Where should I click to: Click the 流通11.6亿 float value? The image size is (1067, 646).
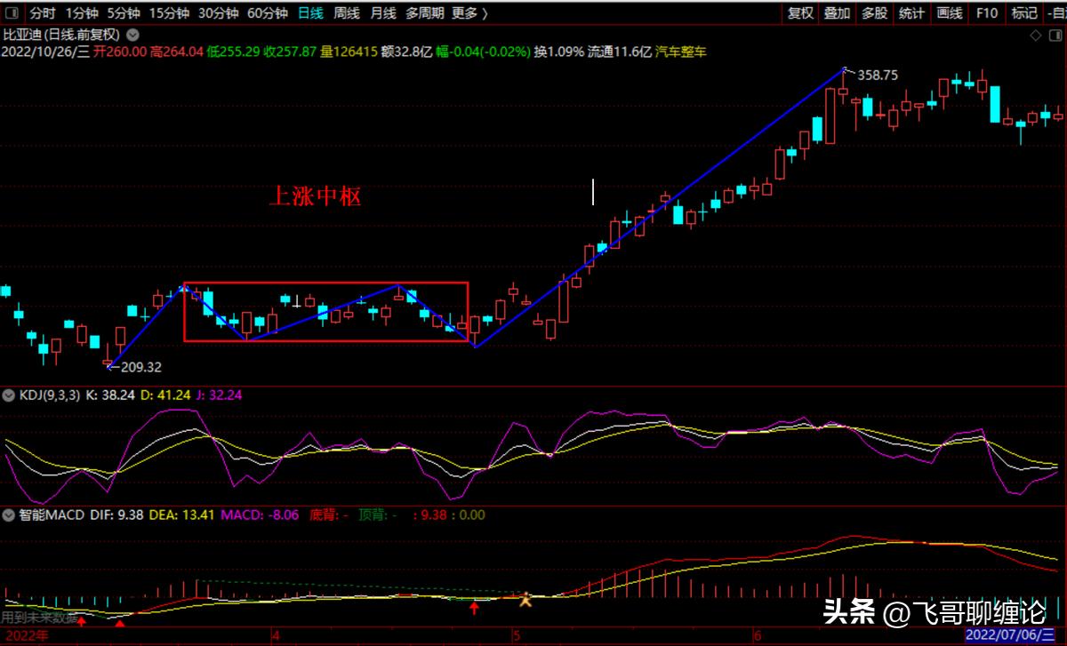pyautogui.click(x=620, y=52)
